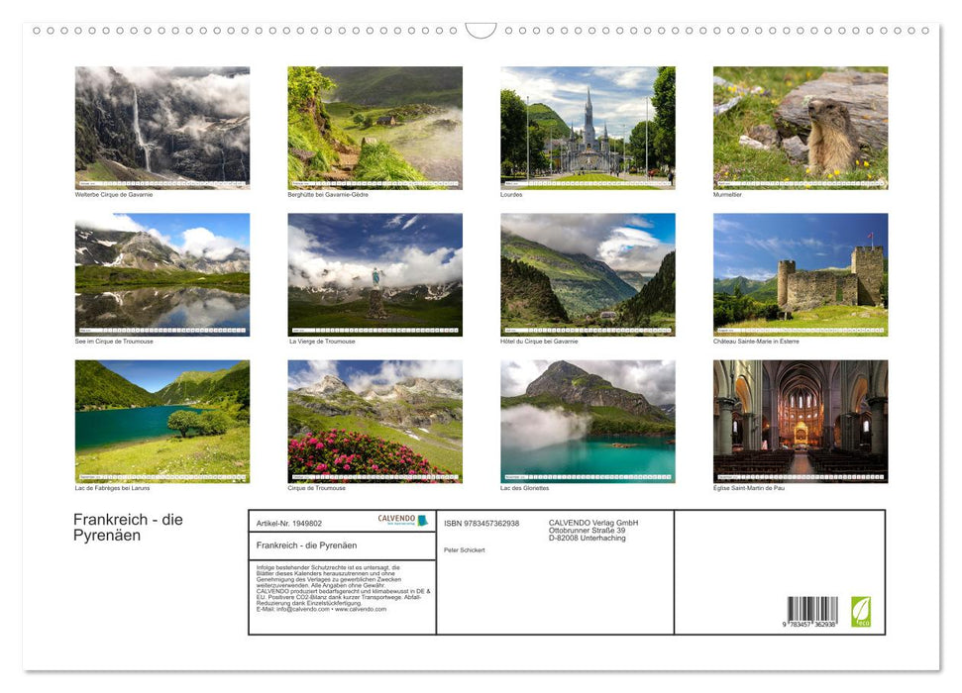
Task: Open the Eglise Saint-Martin de Pau interior photo
Action: (x=801, y=421)
